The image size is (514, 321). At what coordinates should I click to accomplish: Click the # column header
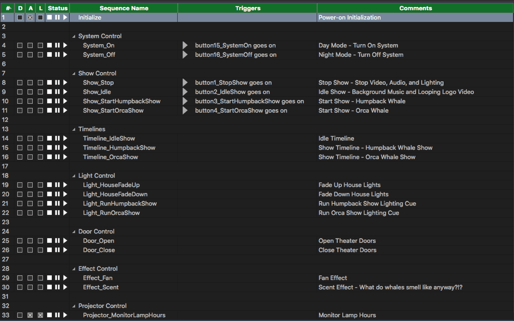(x=7, y=8)
